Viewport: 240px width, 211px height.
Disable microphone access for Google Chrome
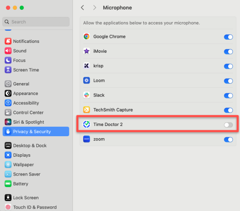[x=228, y=37]
